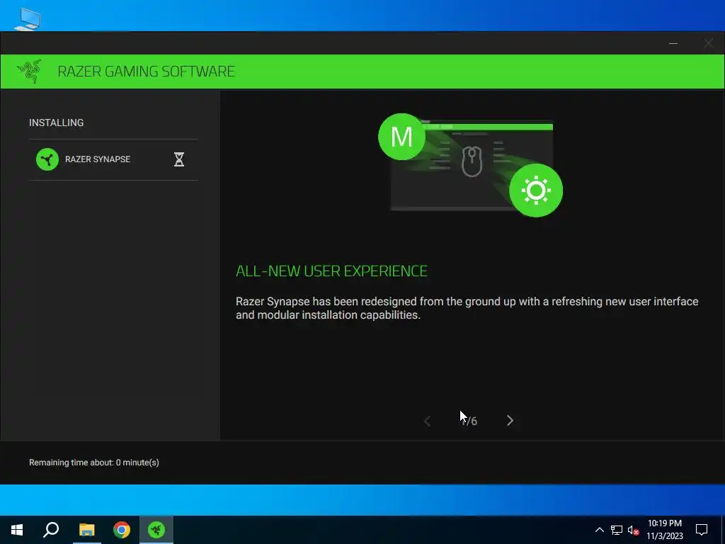Minimize the Razer installer window
This screenshot has height=544, width=725.
pos(673,43)
